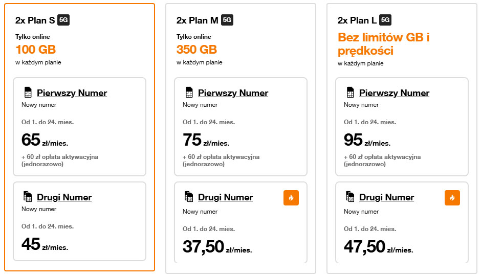Click the dual SIM icon in Plan L Drugi Numer
The height and width of the screenshot is (276, 481).
[350, 197]
